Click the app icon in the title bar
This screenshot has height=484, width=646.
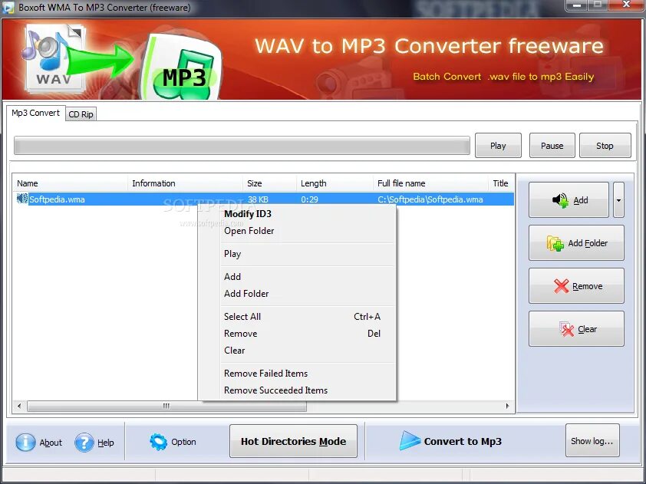tap(8, 8)
